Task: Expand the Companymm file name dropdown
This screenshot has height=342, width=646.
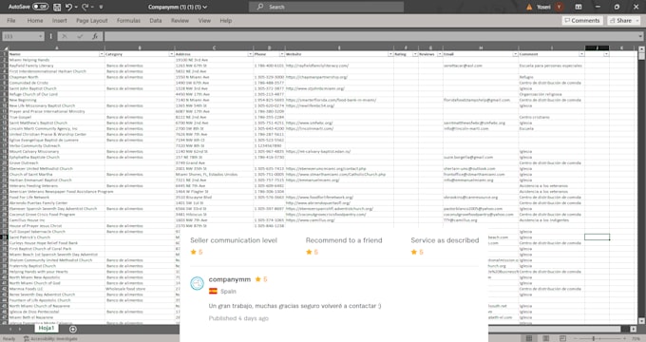Action: (x=205, y=7)
